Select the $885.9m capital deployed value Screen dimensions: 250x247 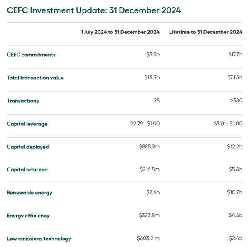tap(149, 147)
